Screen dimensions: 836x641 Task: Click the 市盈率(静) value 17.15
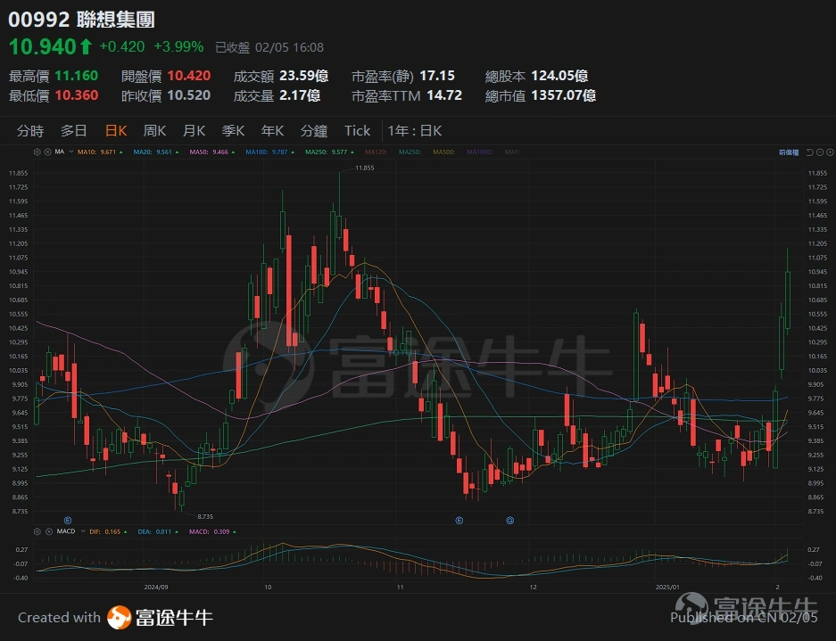pos(437,76)
